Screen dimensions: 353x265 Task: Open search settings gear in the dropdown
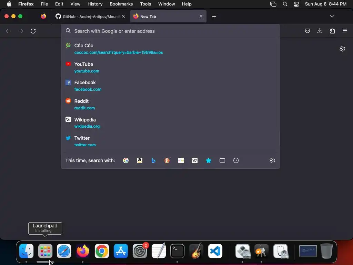(x=272, y=160)
